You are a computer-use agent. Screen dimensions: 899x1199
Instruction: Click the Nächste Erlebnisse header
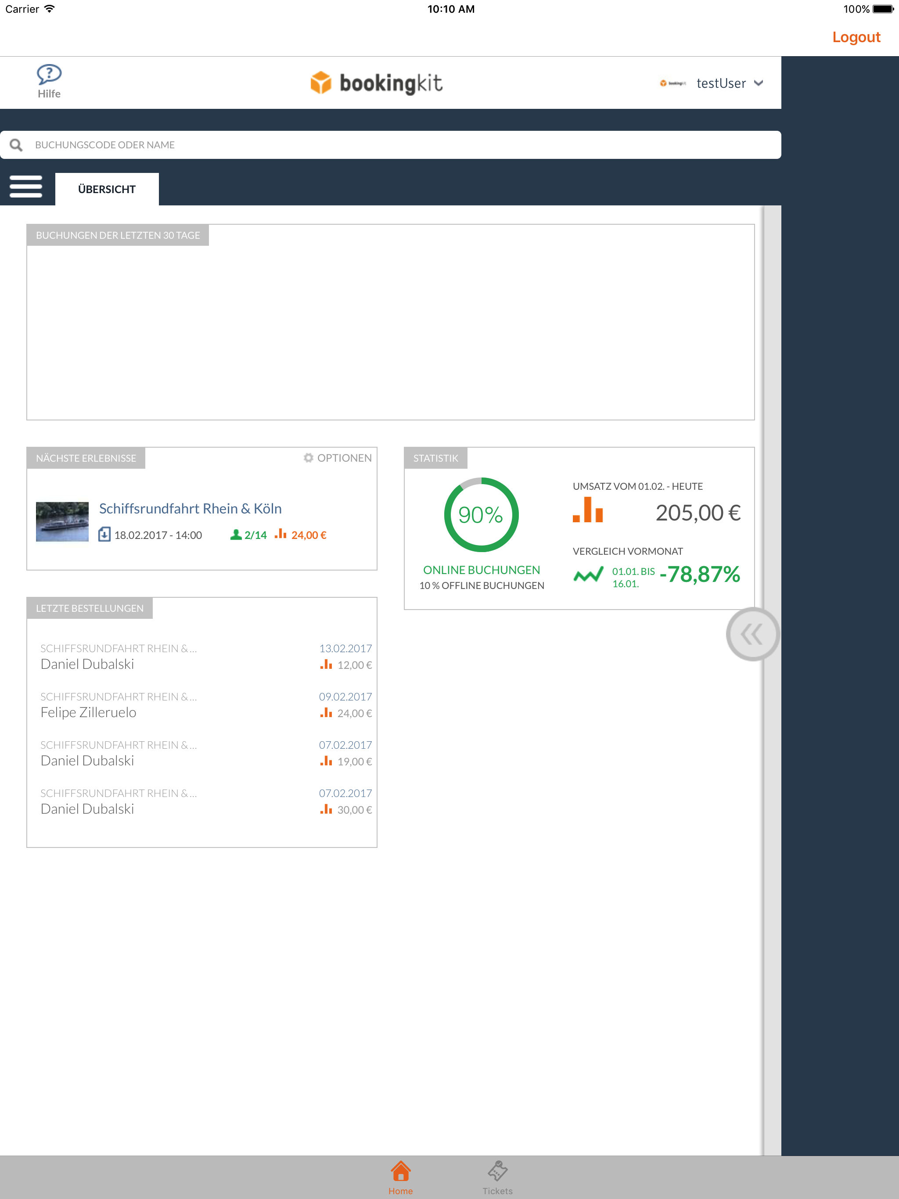coord(86,458)
